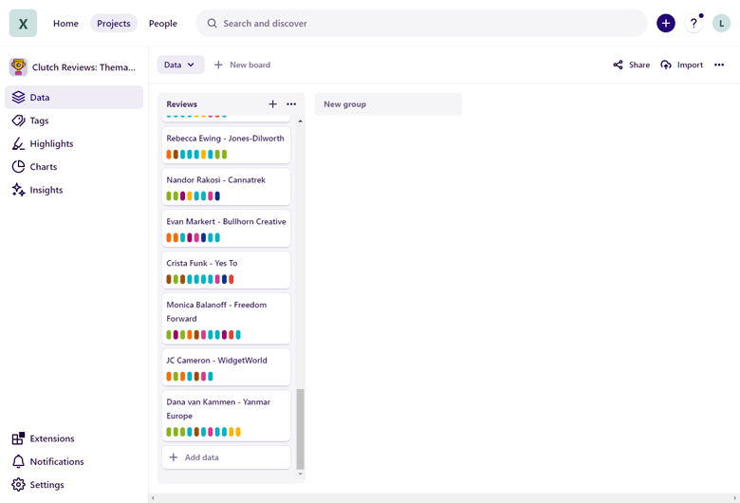Open the help question mark menu
Viewport: 740px width, 503px height.
[694, 23]
